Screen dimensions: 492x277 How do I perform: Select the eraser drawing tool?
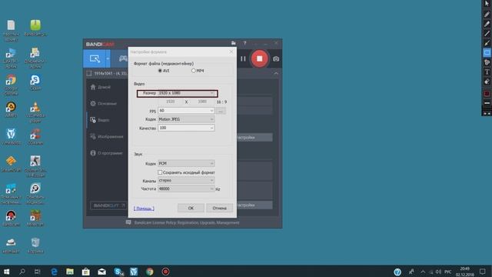pyautogui.click(x=487, y=82)
